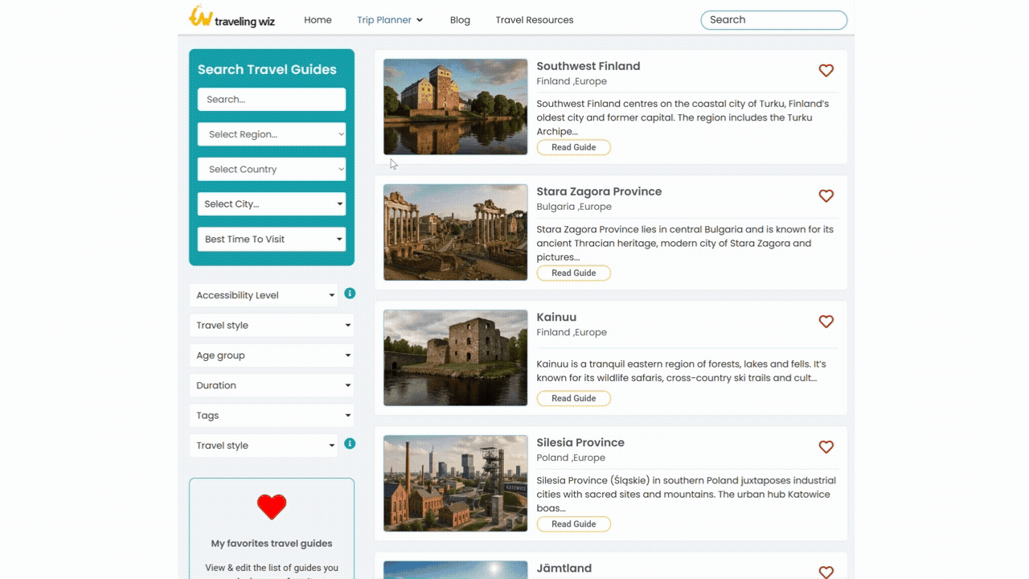The height and width of the screenshot is (579, 1029).
Task: Open the Age group dropdown
Action: point(271,355)
